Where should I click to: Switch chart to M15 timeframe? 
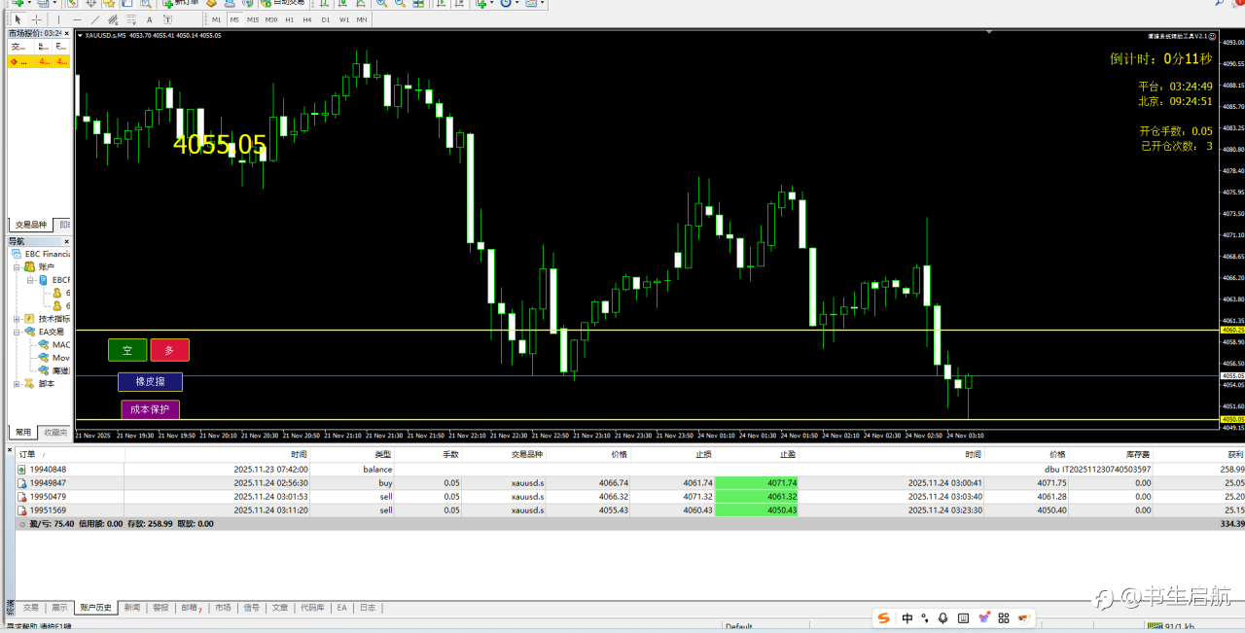point(253,19)
